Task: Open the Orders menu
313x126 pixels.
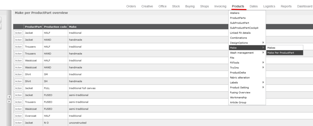Action: point(131,6)
